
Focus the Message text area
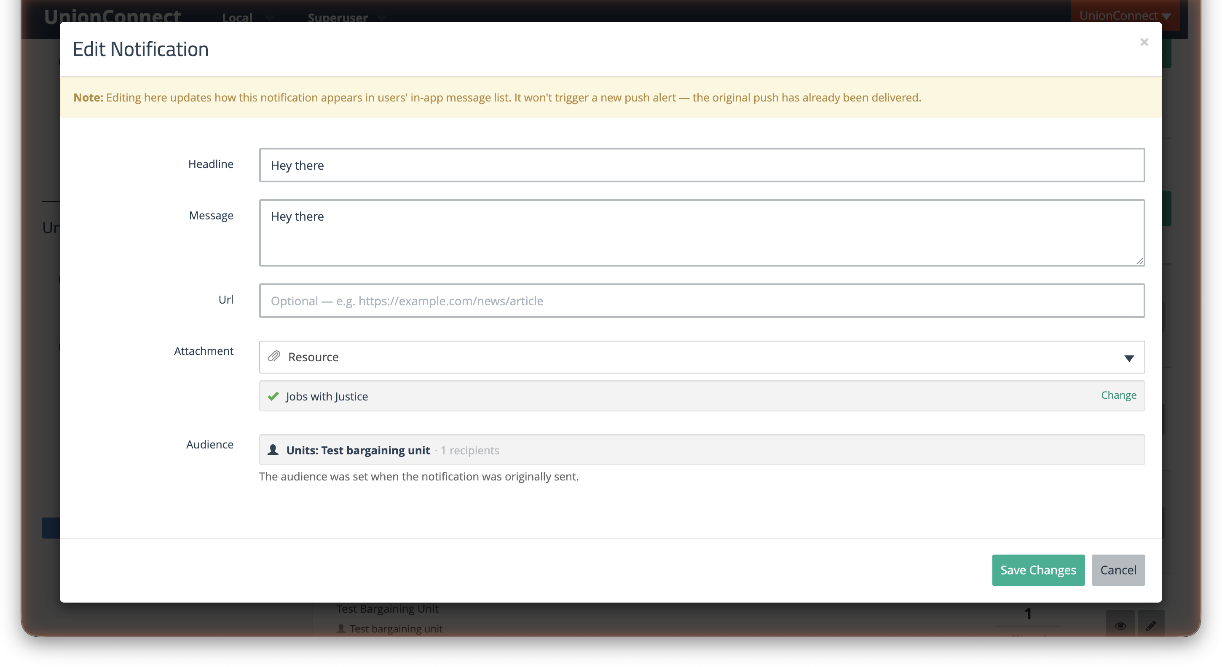[x=702, y=233]
